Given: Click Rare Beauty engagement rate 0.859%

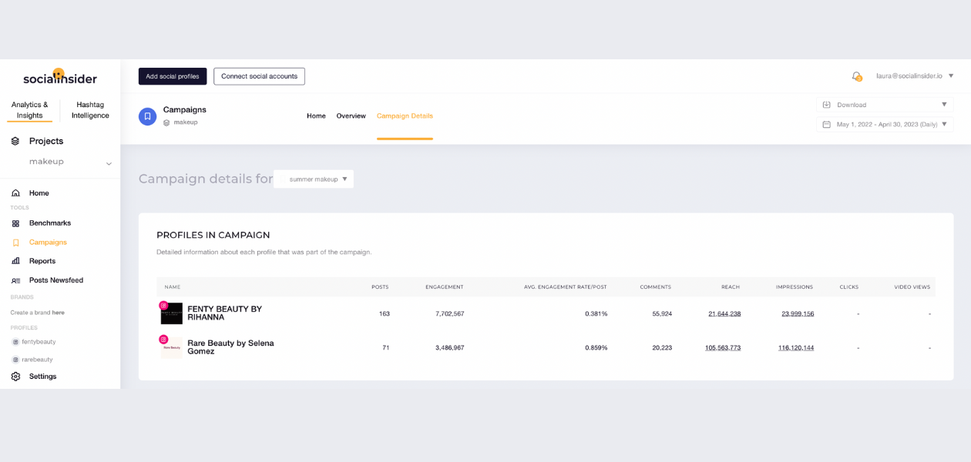Looking at the screenshot, I should (x=596, y=348).
